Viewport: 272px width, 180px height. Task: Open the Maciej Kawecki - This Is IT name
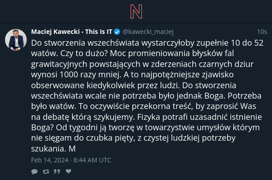[x=72, y=32]
